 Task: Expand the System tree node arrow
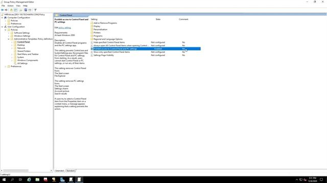click(12, 57)
